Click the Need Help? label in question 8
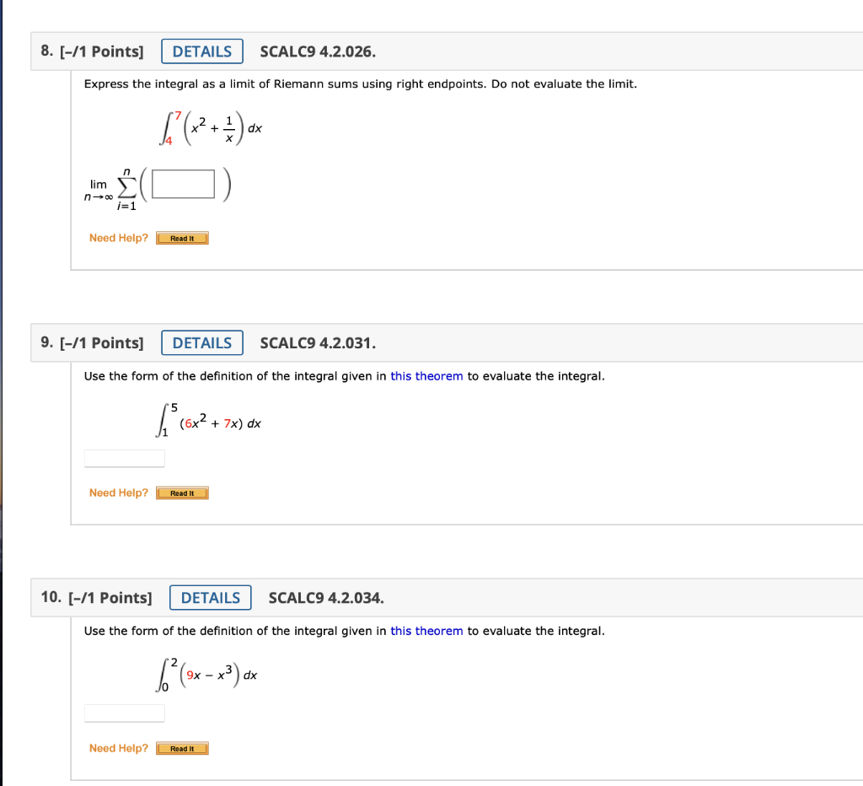 point(118,238)
